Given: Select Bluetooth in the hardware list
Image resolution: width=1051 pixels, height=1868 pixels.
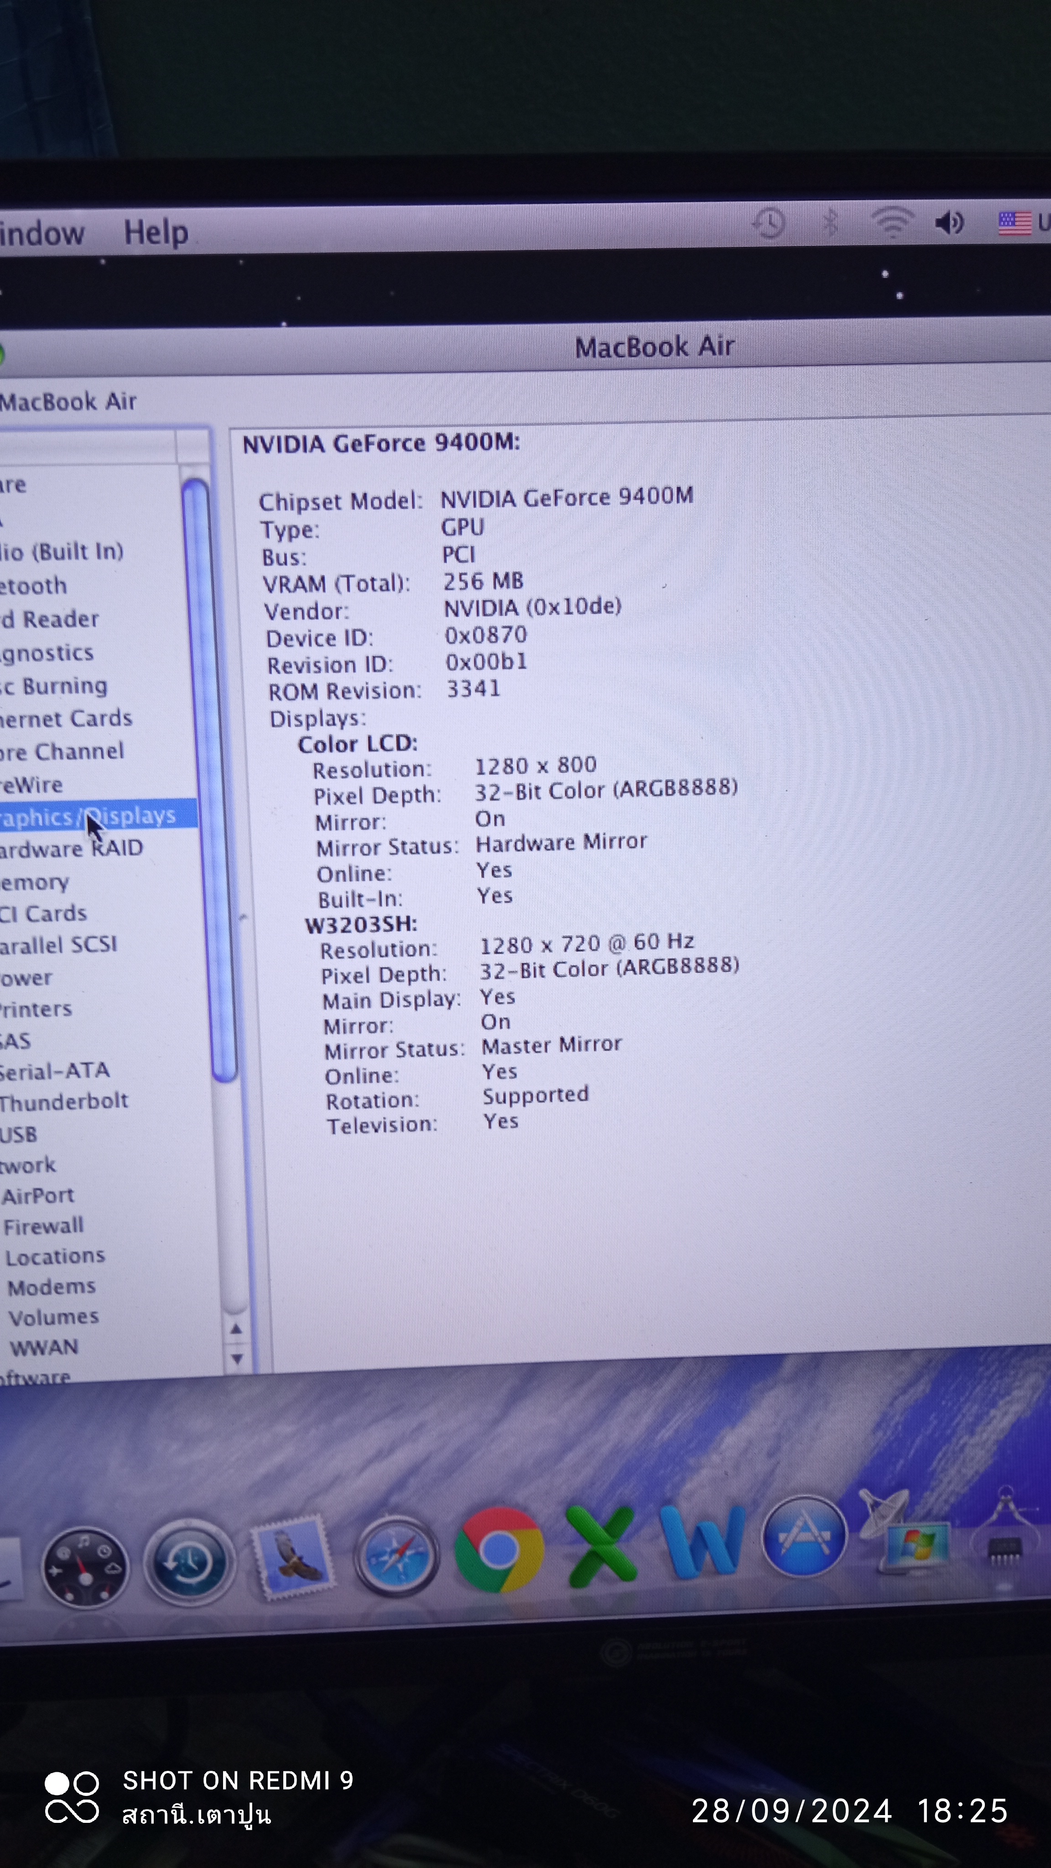Looking at the screenshot, I should click(x=33, y=586).
